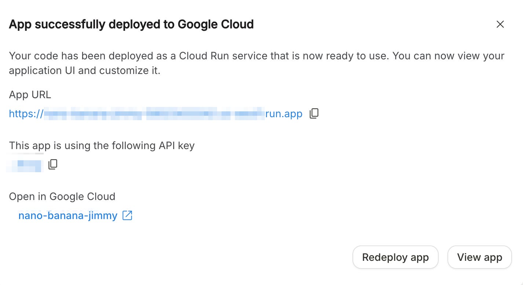Click the 'App successfully deployed to Google Cloud' heading
523x285 pixels.
[131, 25]
